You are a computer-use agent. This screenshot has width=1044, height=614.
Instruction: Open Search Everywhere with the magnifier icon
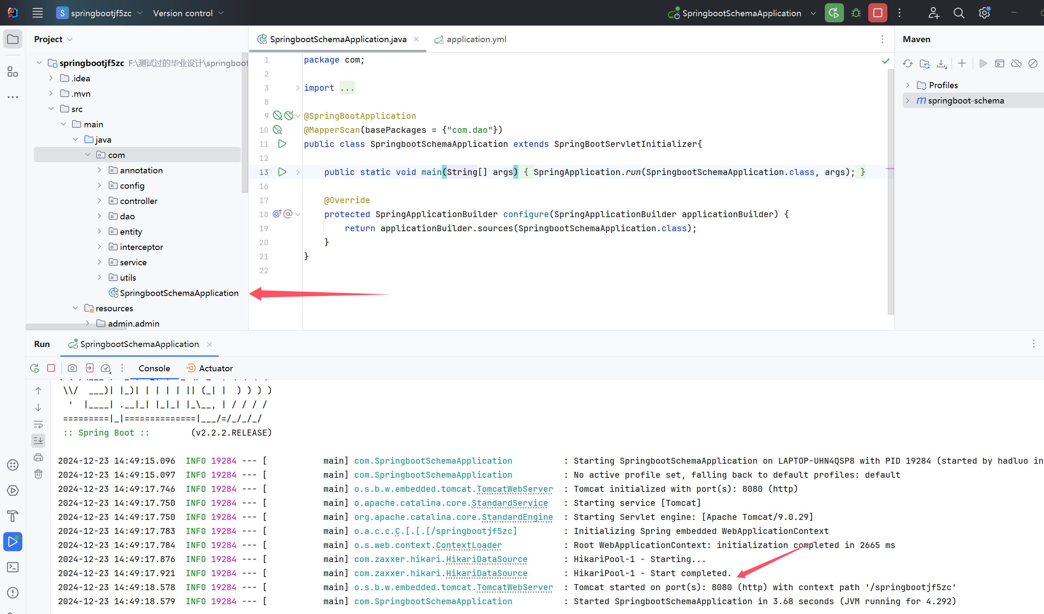(x=958, y=13)
